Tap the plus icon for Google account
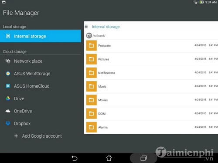 pos(16,136)
